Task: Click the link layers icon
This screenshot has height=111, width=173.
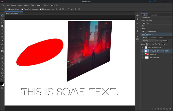Action: tap(152, 109)
